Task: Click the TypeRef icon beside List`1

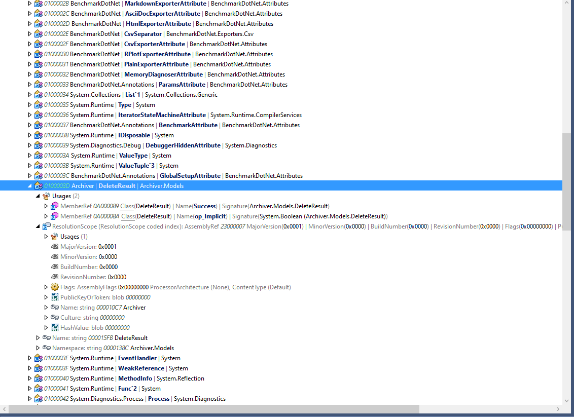Action: pos(38,95)
